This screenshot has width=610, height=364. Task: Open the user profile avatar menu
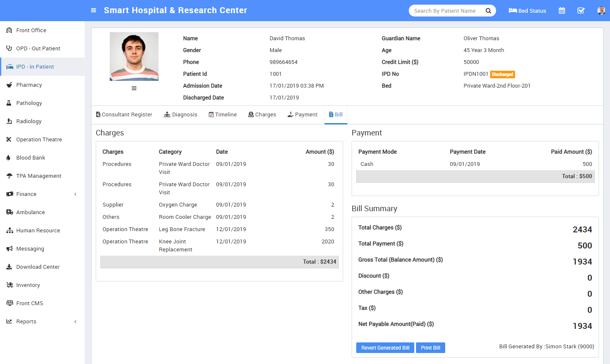click(x=601, y=11)
